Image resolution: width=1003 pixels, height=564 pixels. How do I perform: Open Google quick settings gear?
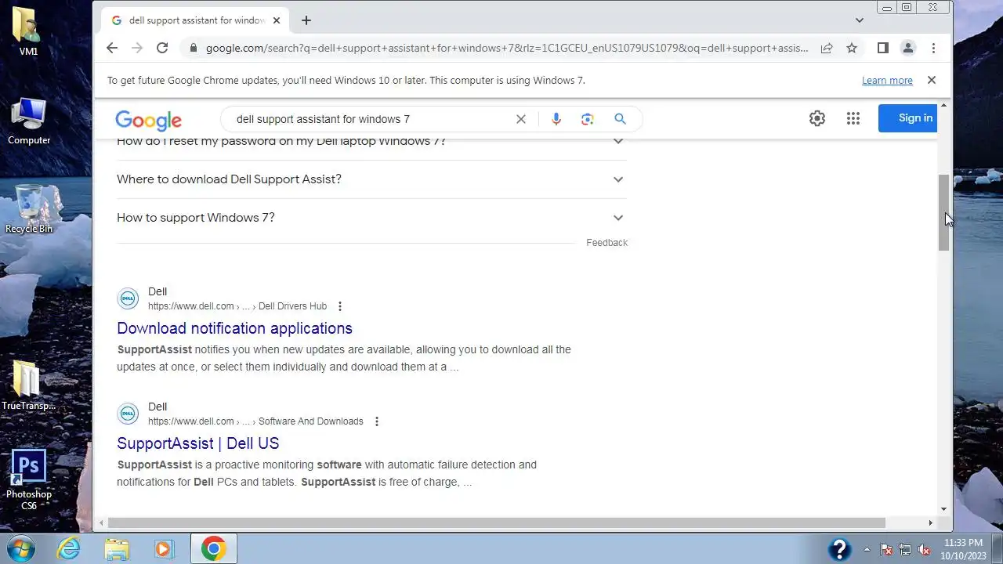pyautogui.click(x=817, y=118)
